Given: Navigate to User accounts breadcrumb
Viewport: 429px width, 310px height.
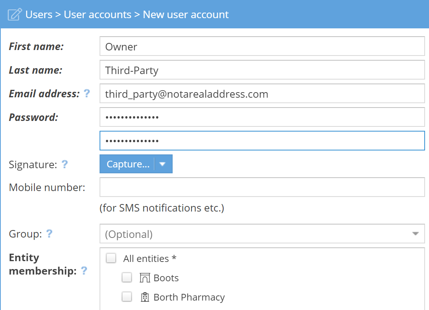Looking at the screenshot, I should coord(98,15).
